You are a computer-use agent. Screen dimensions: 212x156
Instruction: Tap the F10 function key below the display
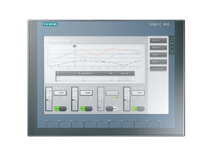(x=162, y=124)
